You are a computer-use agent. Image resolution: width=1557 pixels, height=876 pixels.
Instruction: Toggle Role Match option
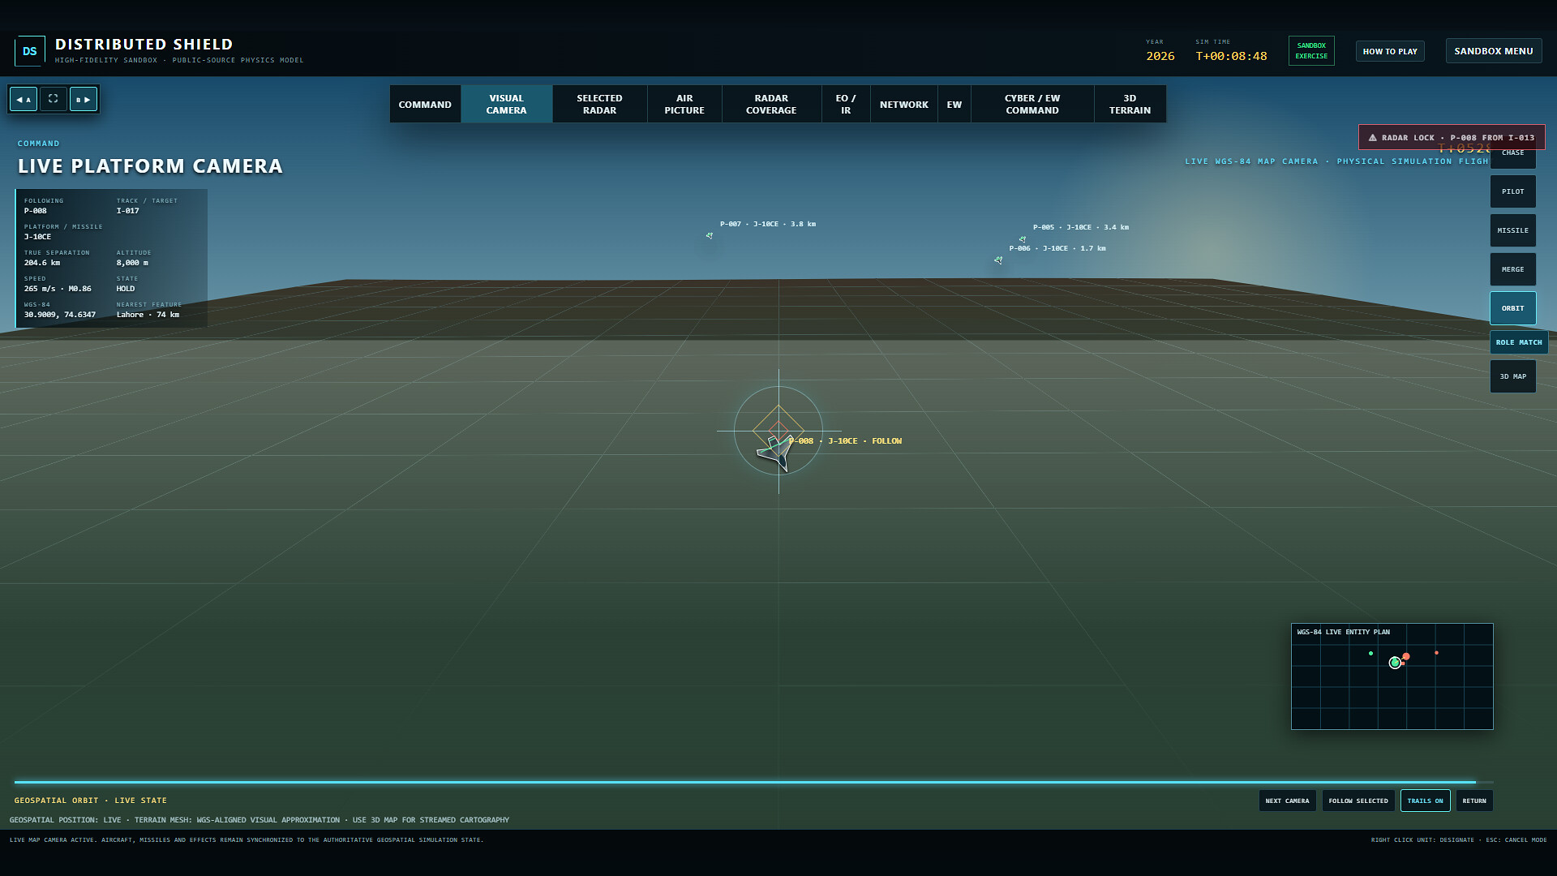coord(1519,342)
